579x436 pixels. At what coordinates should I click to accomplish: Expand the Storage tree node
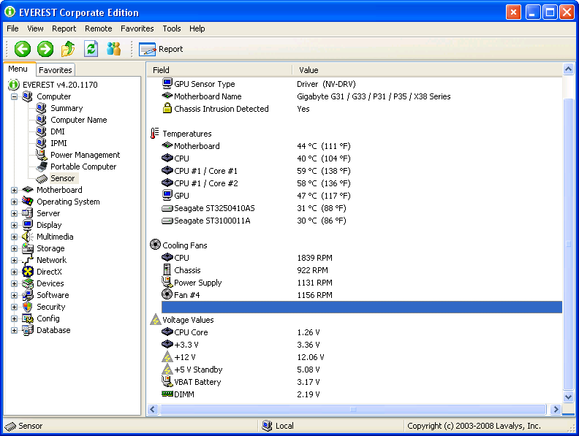click(x=14, y=248)
